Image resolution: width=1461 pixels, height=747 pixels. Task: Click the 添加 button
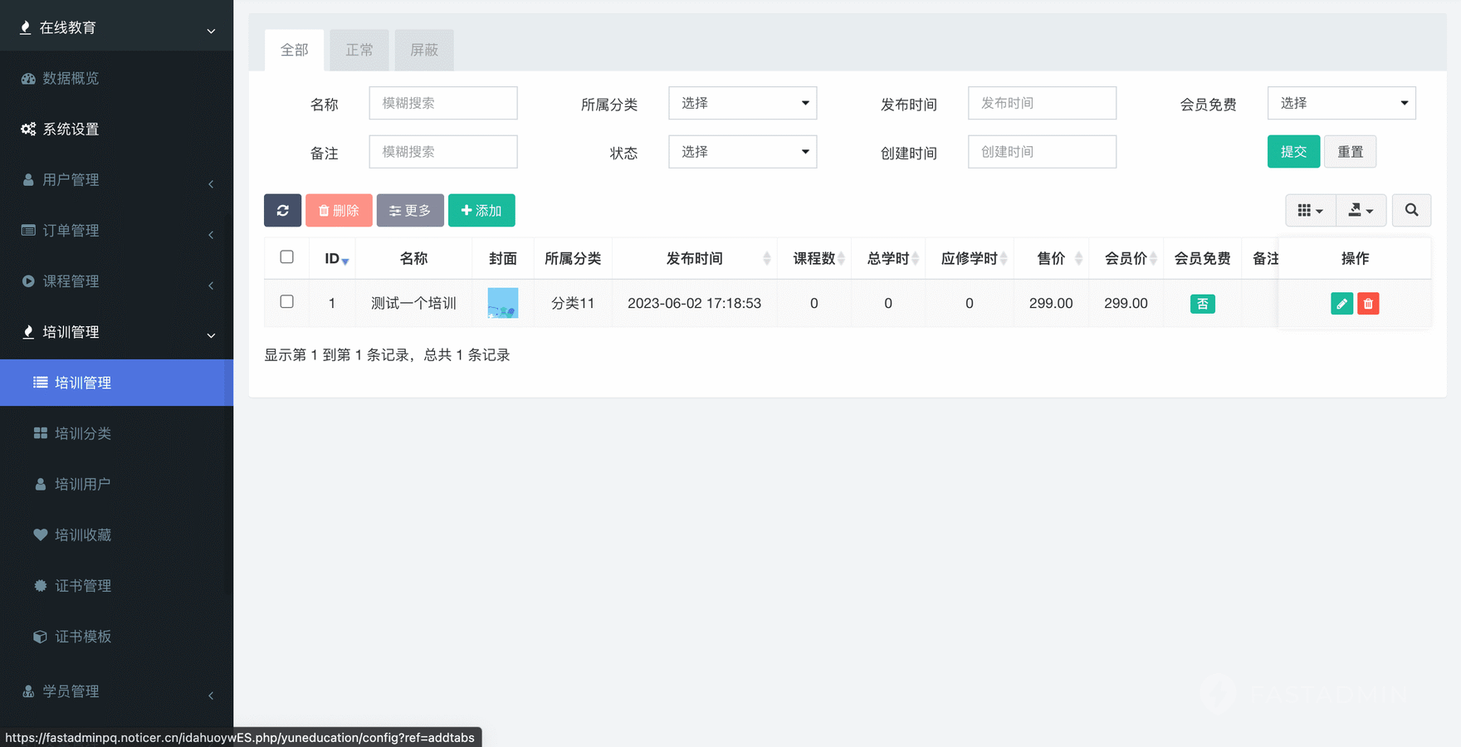pyautogui.click(x=481, y=211)
